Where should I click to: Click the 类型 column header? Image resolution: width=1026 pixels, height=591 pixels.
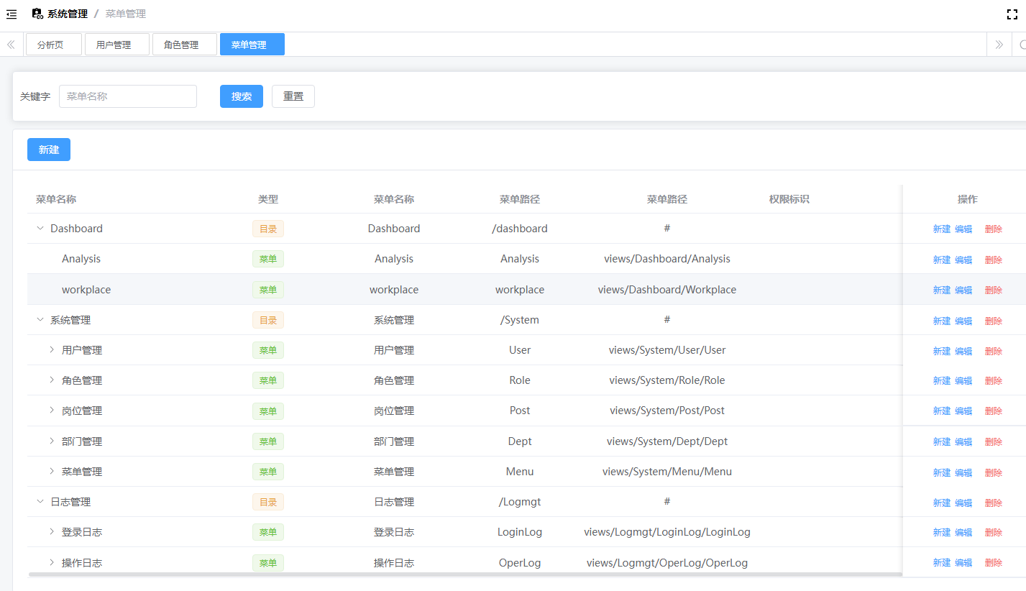(x=268, y=199)
